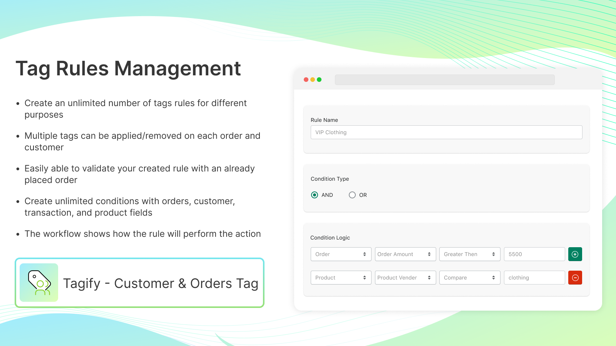Click the VIP Clothing rule name field
The image size is (616, 346).
(x=446, y=132)
